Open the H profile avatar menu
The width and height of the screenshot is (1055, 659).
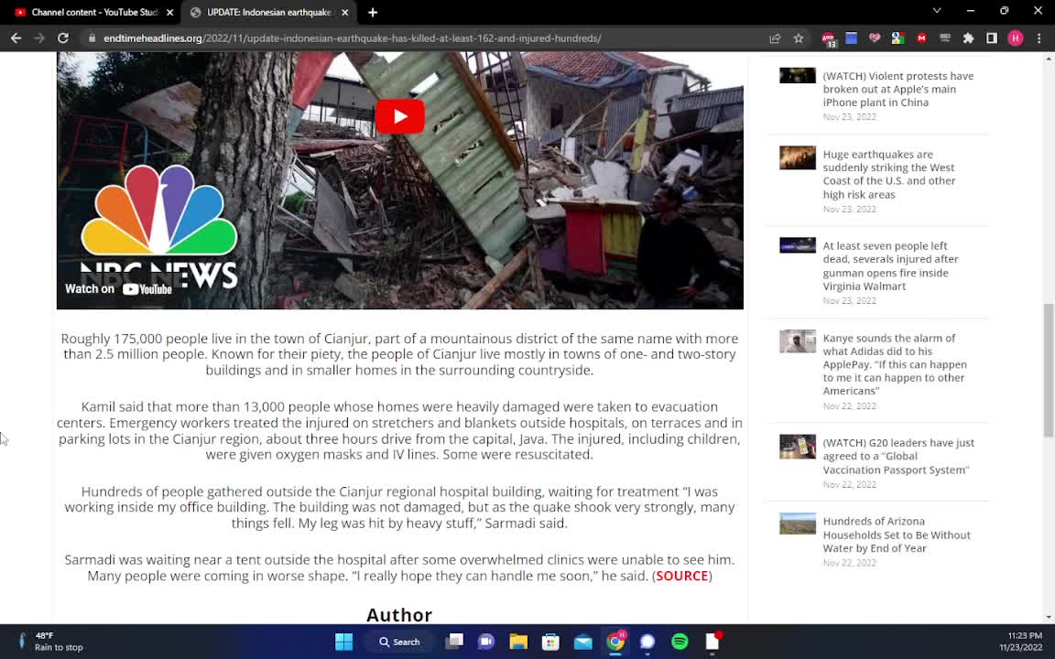tap(1016, 38)
